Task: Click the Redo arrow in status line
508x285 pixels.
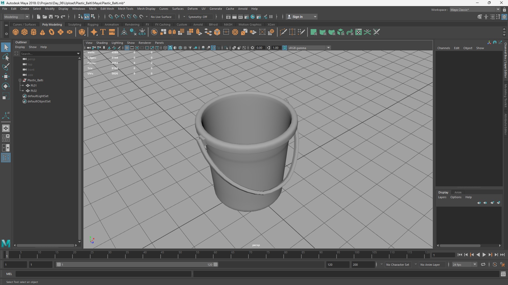Action: coord(63,17)
